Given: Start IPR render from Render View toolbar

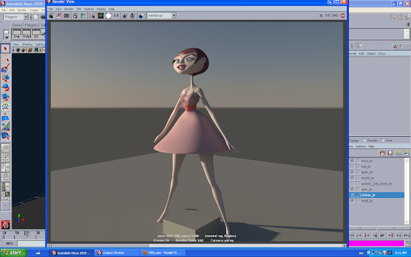Looking at the screenshot, I should [x=76, y=15].
